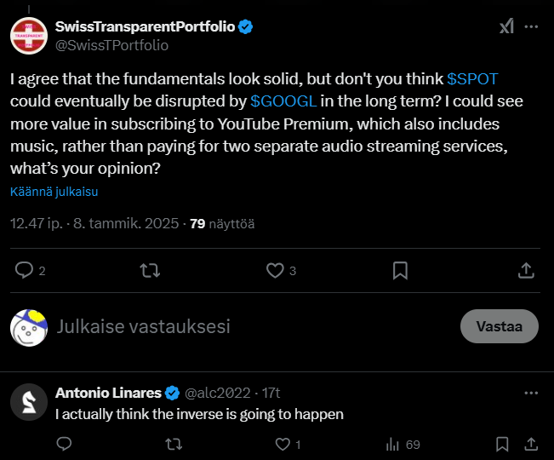Like Antonio Linares' reply
The width and height of the screenshot is (554, 460).
click(x=283, y=444)
